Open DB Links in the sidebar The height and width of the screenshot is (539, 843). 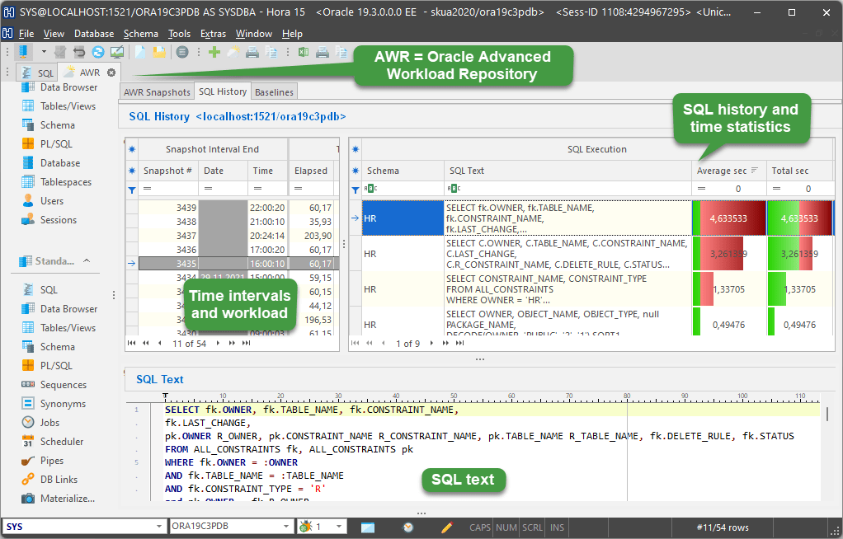pyautogui.click(x=49, y=480)
